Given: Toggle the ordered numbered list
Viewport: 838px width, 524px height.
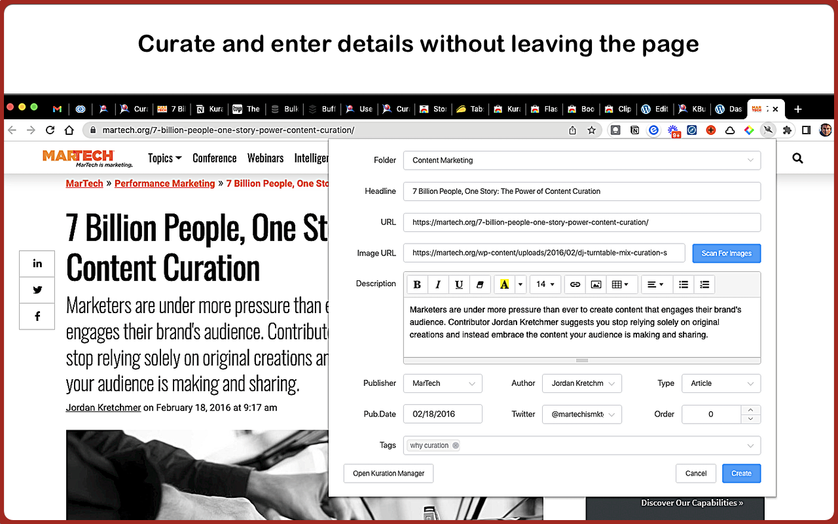Looking at the screenshot, I should point(704,284).
